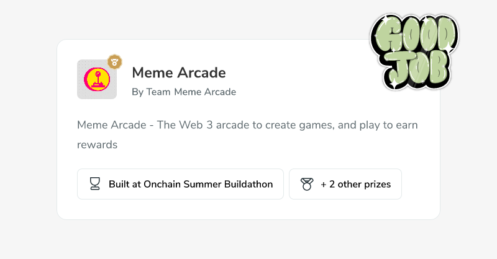Open the Built at Onchain Summer Buildathon tag
Screen dimensions: 497x259
tap(180, 184)
